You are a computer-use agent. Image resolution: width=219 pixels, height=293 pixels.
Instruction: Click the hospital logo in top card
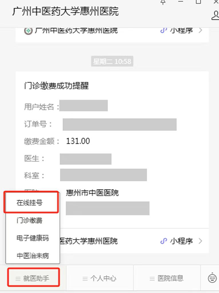[28, 31]
